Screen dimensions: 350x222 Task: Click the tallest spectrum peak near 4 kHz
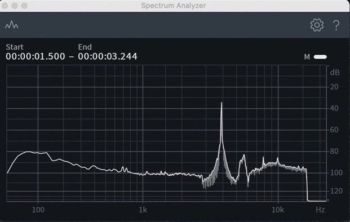[x=221, y=103]
